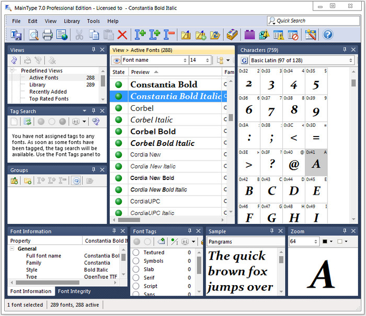Image resolution: width=366 pixels, height=316 pixels.
Task: Click the cube with warning sign icon
Action: pyautogui.click(x=264, y=35)
